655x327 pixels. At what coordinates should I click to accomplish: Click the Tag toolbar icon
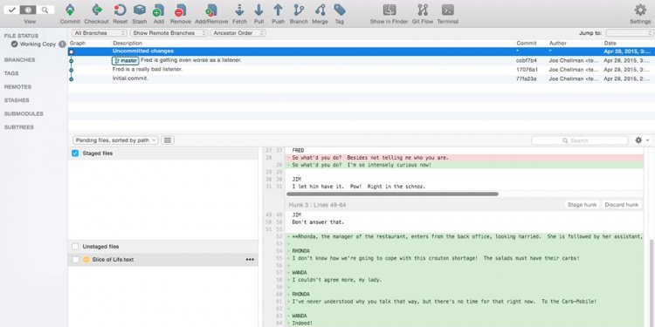point(340,10)
